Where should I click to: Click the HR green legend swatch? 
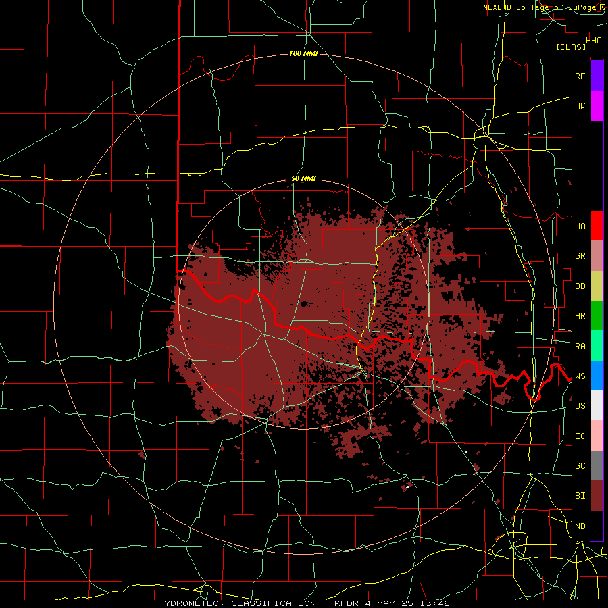[597, 315]
